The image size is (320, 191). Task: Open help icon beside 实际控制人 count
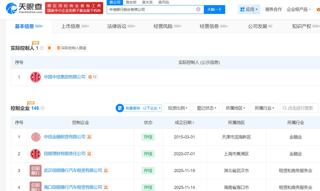click(42, 48)
